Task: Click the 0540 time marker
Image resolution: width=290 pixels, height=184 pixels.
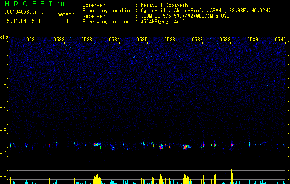Action: (x=280, y=40)
